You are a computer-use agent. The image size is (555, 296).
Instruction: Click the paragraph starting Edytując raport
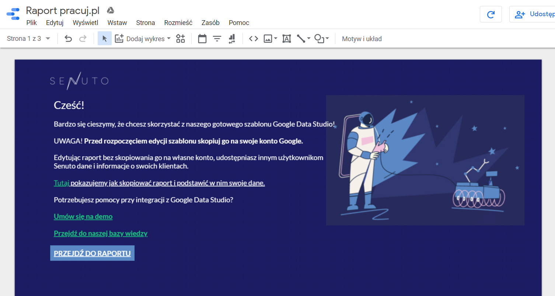click(188, 162)
